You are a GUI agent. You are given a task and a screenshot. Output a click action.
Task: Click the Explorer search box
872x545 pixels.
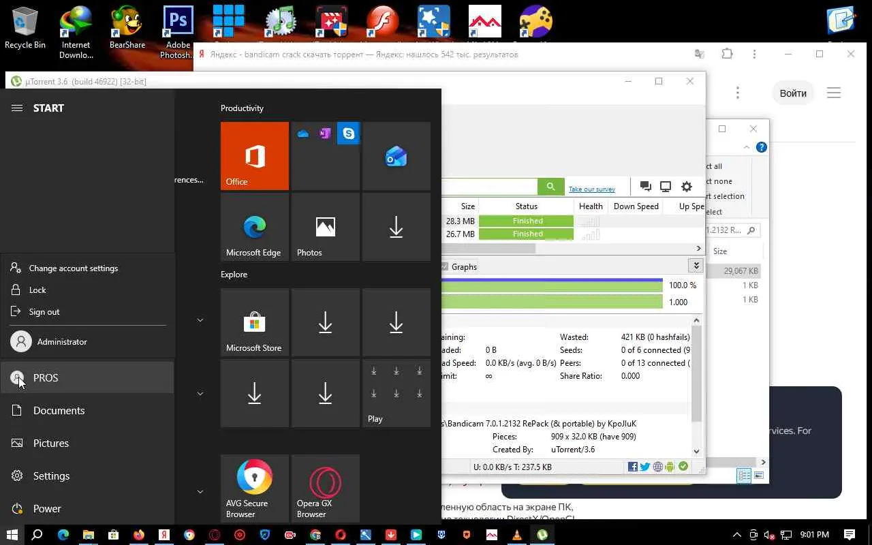(732, 230)
